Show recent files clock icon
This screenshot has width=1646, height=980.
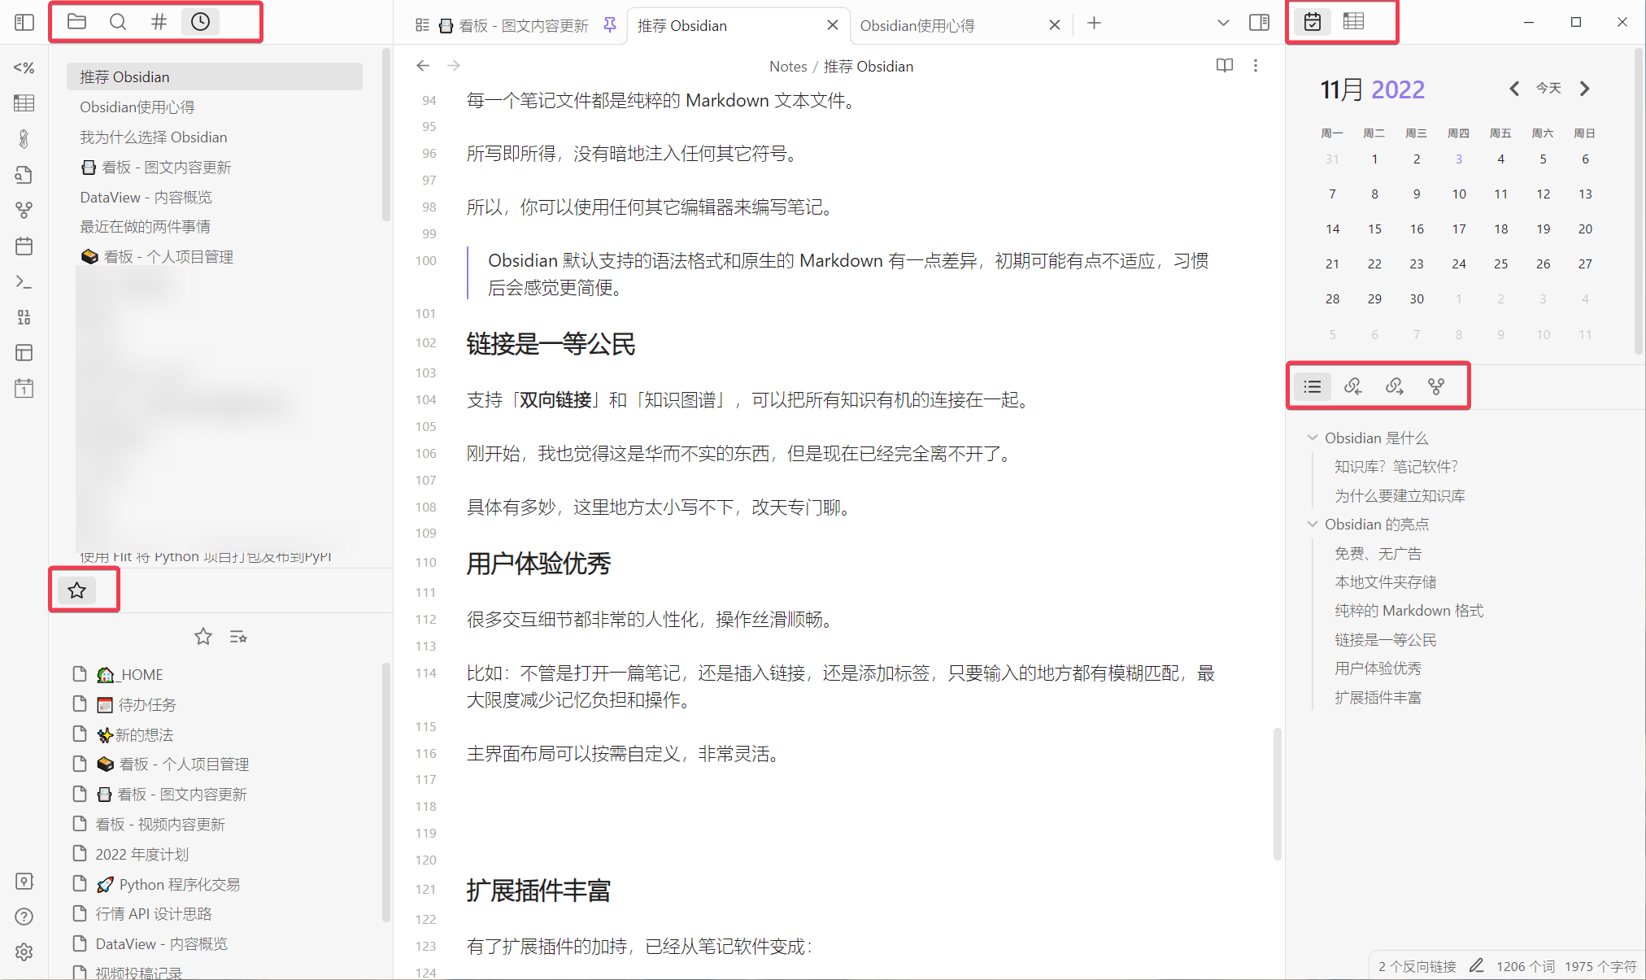click(x=200, y=22)
